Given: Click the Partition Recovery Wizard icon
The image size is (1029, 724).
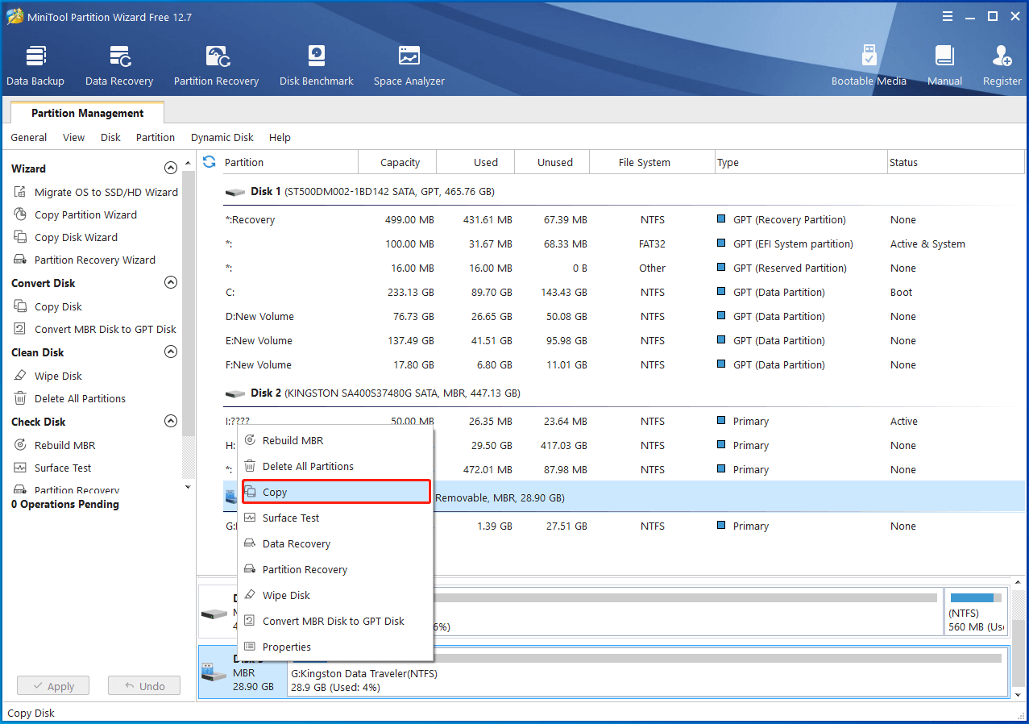Looking at the screenshot, I should coord(20,260).
